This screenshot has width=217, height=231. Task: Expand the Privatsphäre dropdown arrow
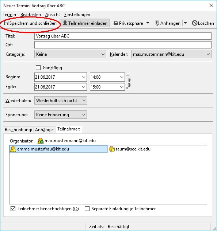point(148,23)
